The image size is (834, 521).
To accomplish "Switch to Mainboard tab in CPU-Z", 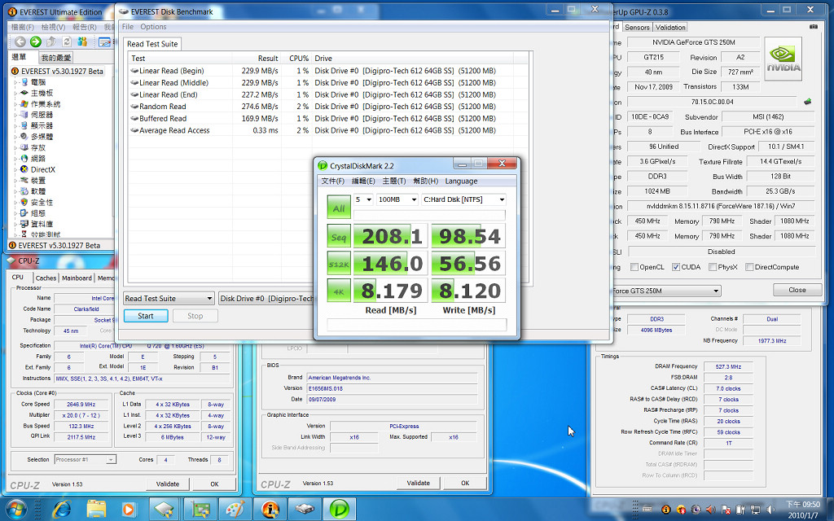I will coord(77,278).
